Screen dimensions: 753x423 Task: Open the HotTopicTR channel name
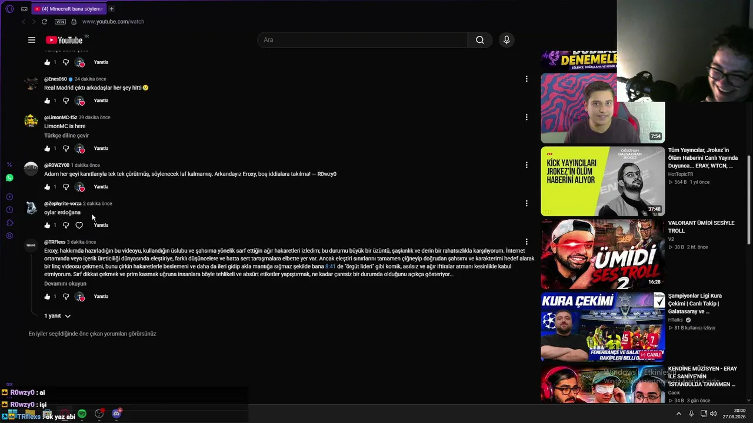[681, 174]
